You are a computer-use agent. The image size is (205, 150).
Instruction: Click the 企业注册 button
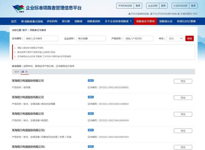coord(152,6)
